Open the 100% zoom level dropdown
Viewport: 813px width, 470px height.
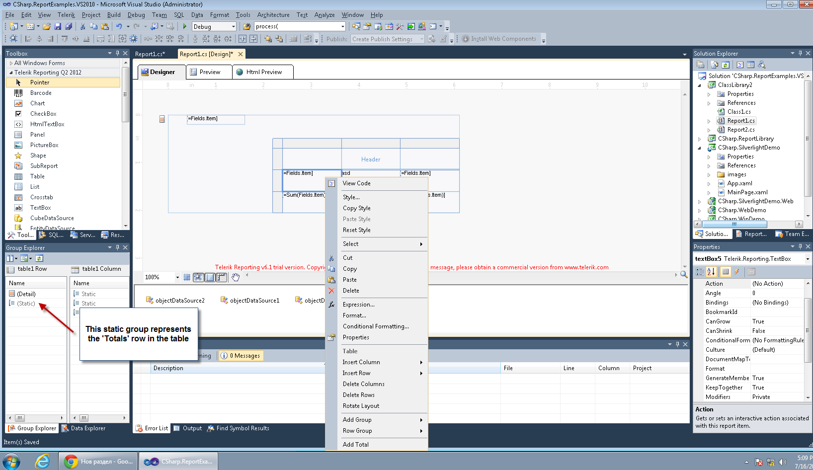point(177,277)
